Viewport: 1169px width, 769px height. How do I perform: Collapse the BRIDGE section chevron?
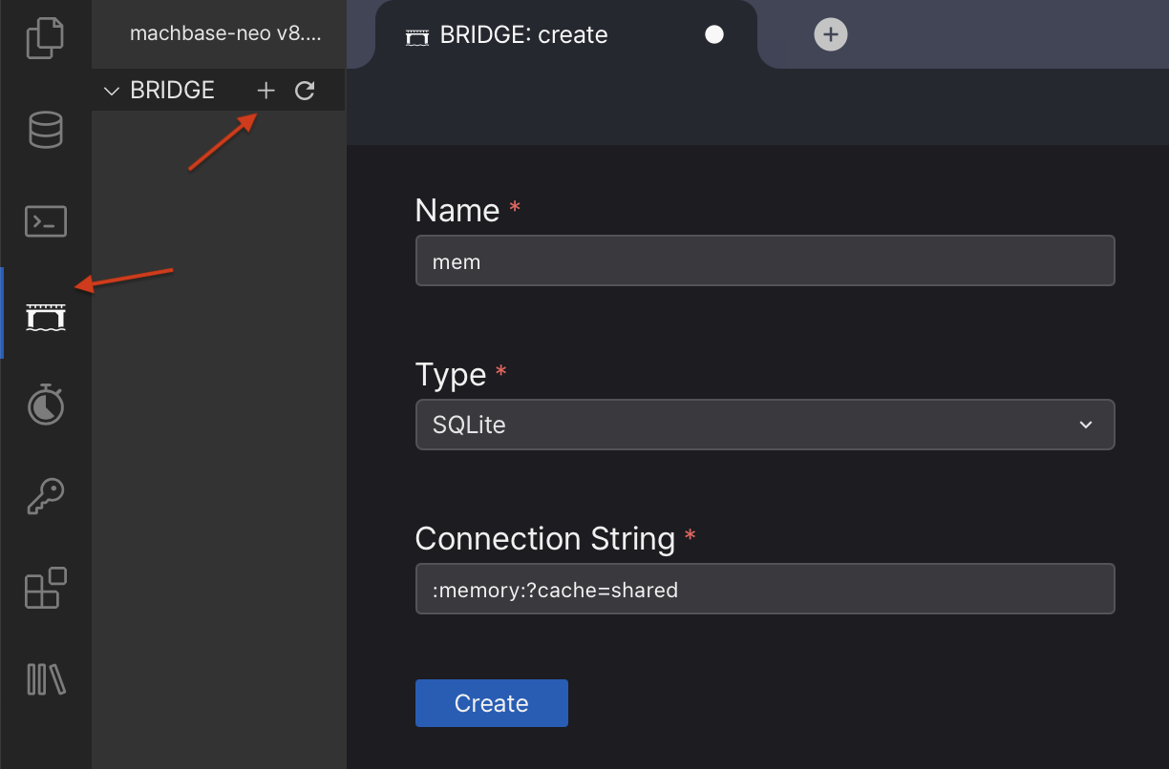[x=112, y=91]
